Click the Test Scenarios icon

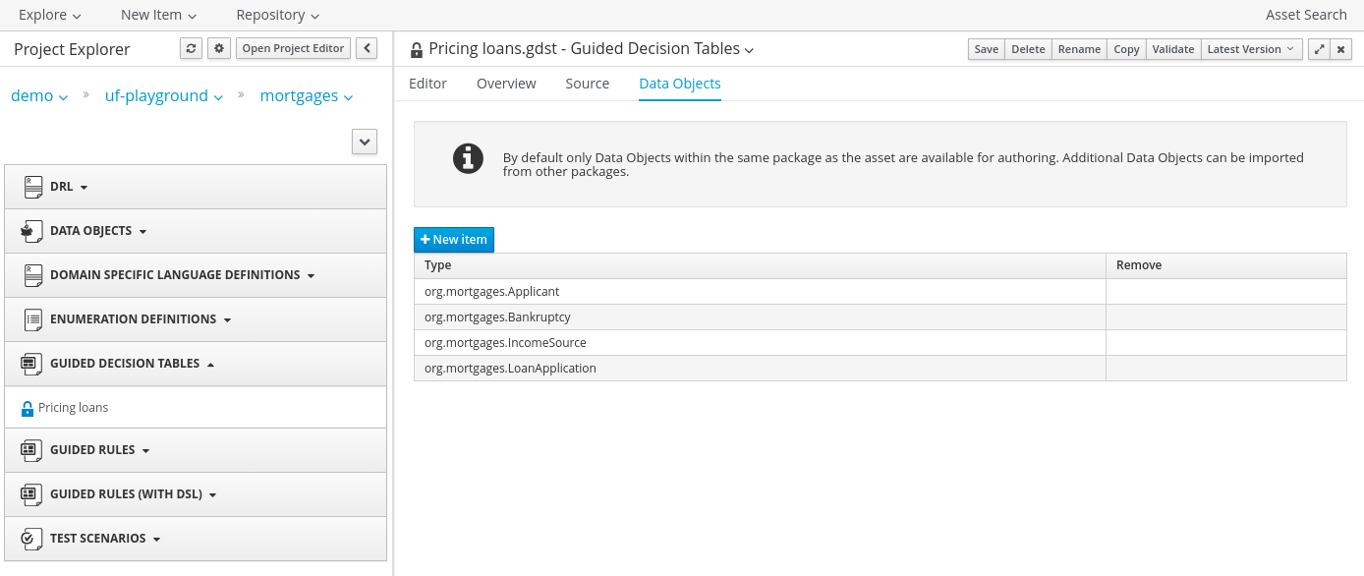tap(32, 539)
